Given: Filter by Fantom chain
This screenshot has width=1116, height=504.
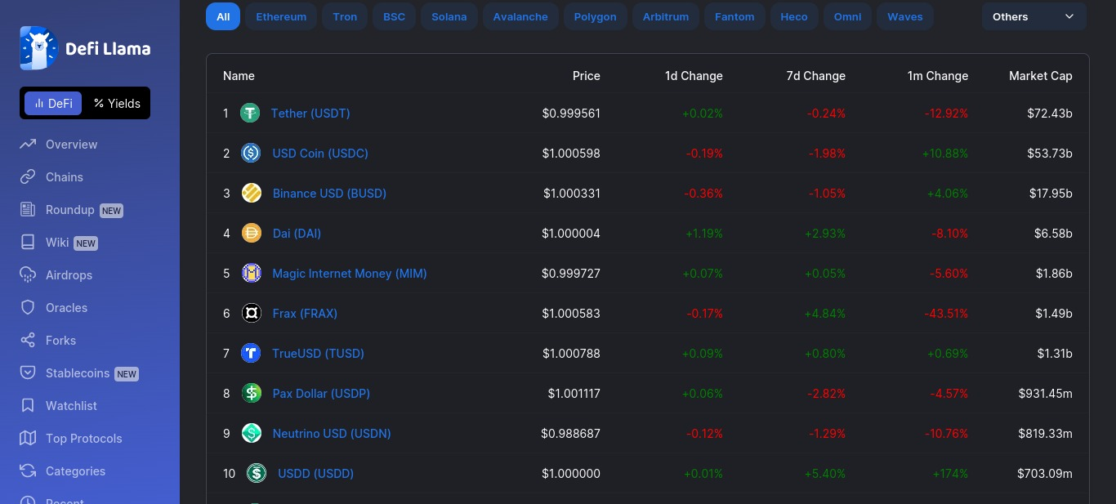Looking at the screenshot, I should pyautogui.click(x=734, y=16).
